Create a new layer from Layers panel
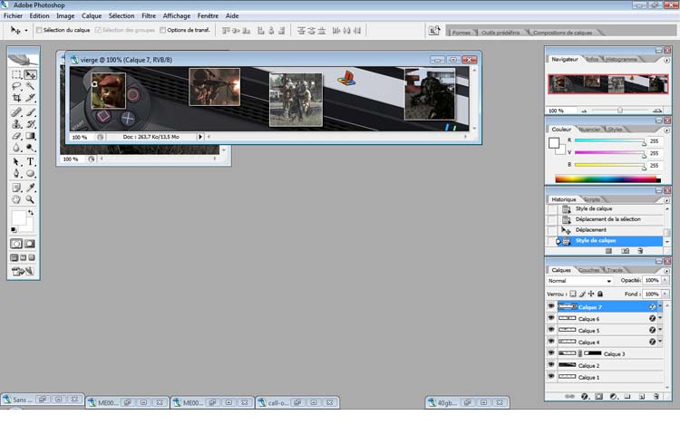 pos(642,396)
